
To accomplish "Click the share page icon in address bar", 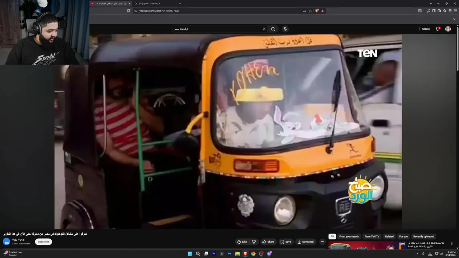I will point(310,11).
